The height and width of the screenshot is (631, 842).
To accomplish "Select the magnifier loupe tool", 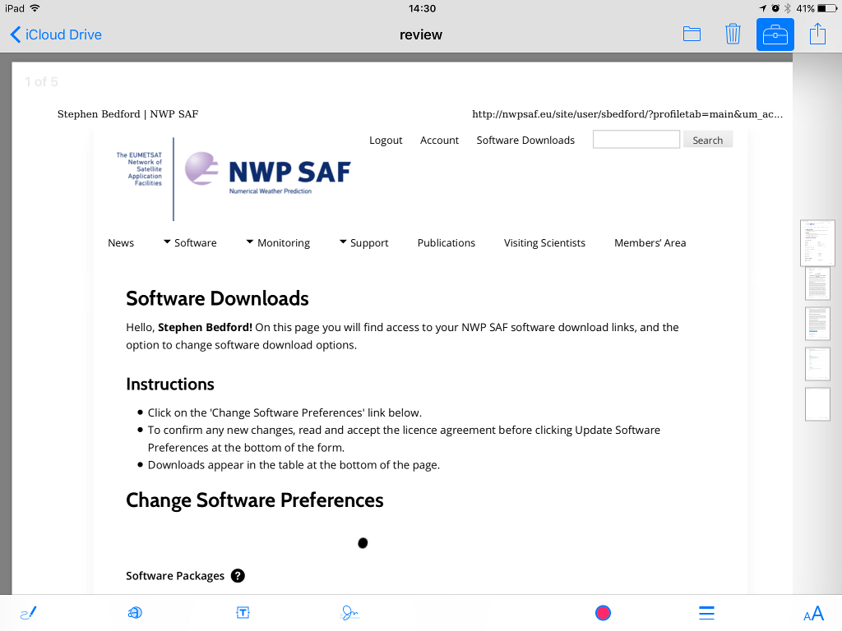I will coord(135,612).
